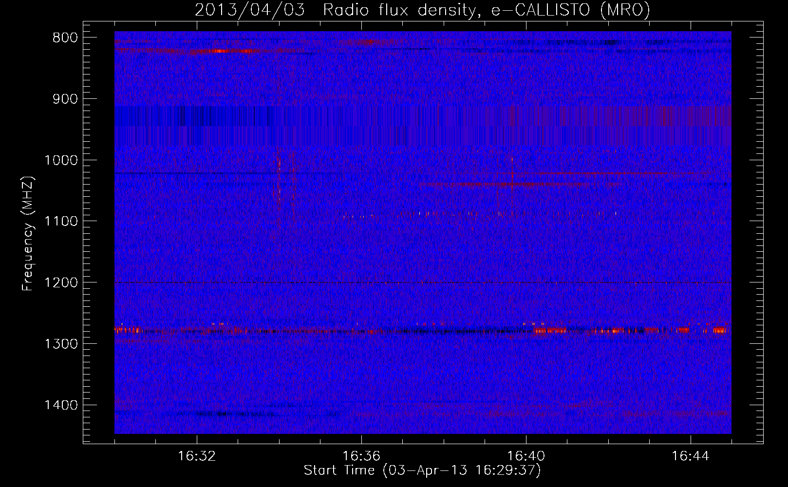
Task: Click the thin horizontal line at 1200 MHz
Action: click(422, 283)
